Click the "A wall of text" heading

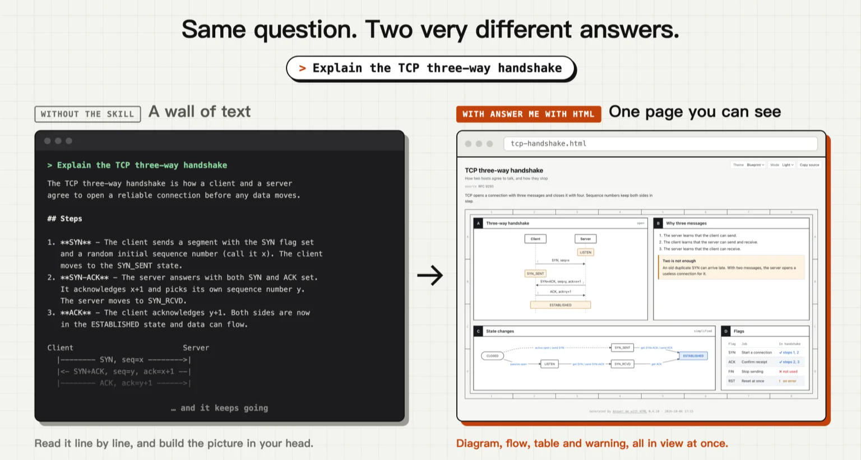[200, 112]
